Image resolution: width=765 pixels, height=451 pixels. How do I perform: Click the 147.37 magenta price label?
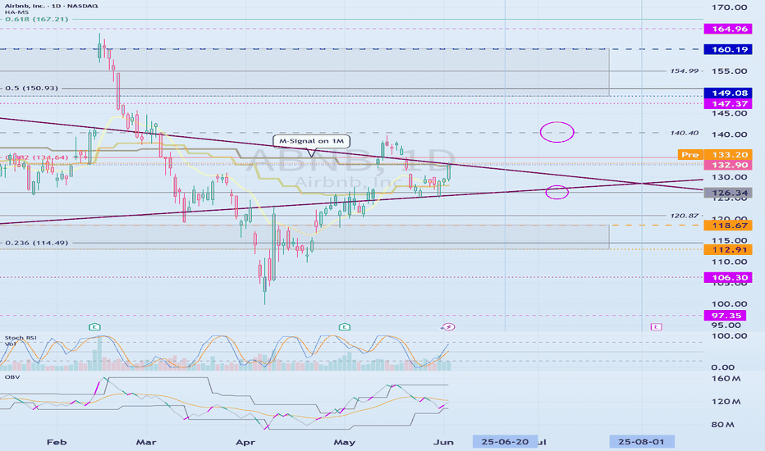point(728,103)
